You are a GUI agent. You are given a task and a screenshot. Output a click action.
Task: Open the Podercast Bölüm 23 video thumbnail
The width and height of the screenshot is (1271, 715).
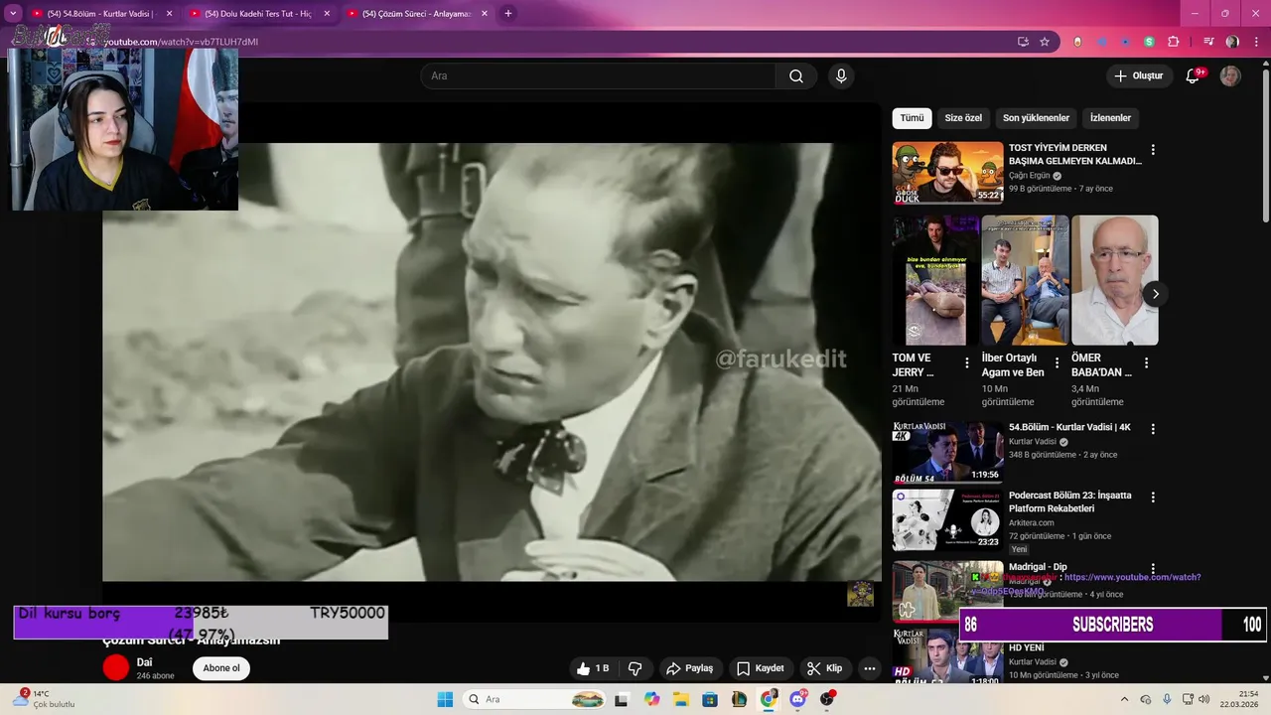(x=947, y=519)
